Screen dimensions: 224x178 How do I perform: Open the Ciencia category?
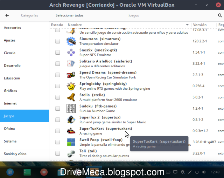pyautogui.click(x=24, y=53)
